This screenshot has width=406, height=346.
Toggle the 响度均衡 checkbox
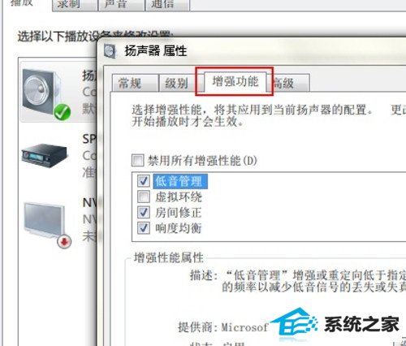click(143, 228)
